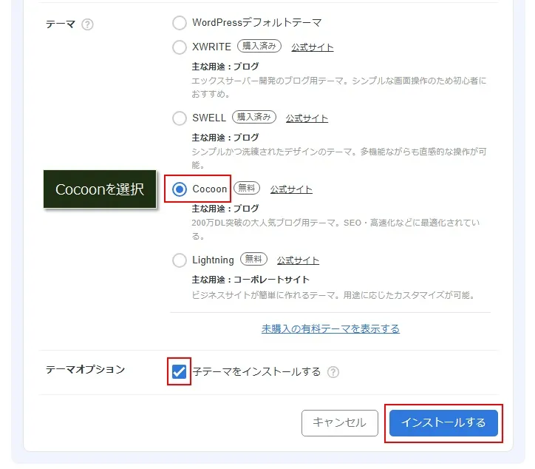Select the WordPressデフォルトテーマ radio button
Screen dimensions: 535x469
tap(180, 23)
